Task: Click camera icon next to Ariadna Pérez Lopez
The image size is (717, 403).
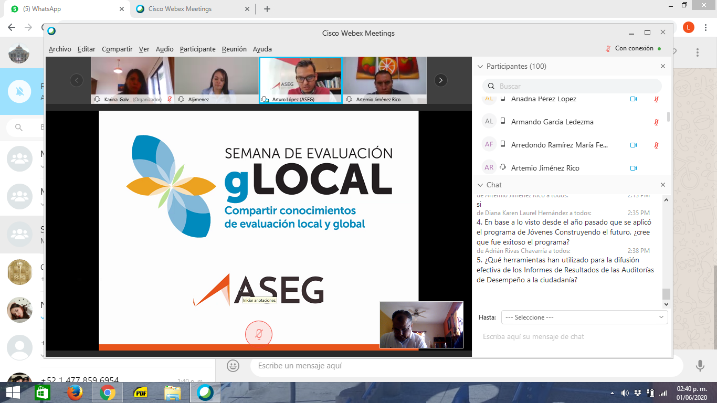Action: [634, 99]
